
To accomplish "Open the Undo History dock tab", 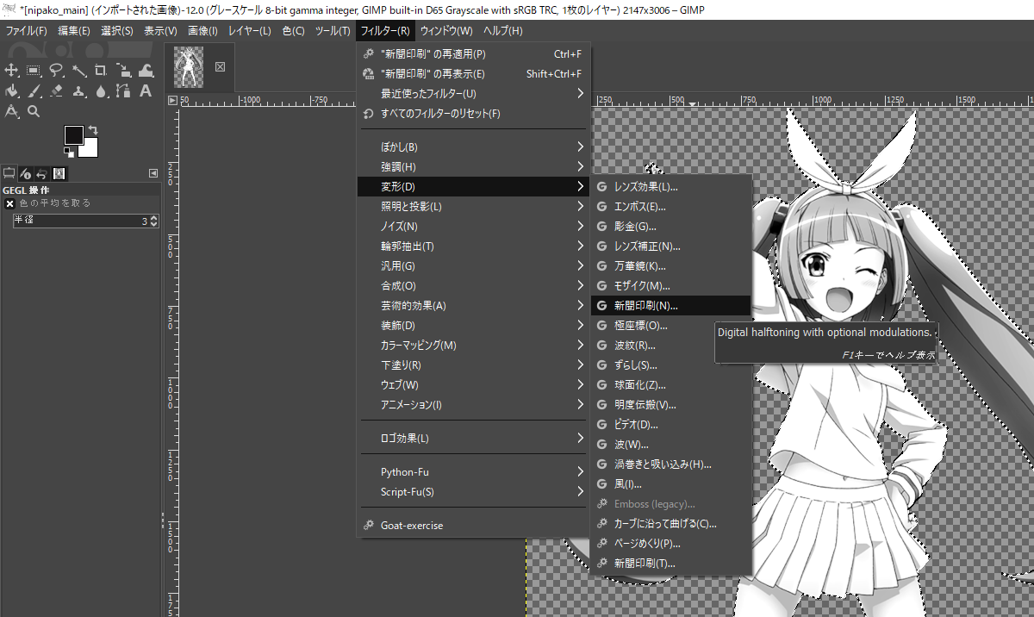I will click(x=41, y=173).
